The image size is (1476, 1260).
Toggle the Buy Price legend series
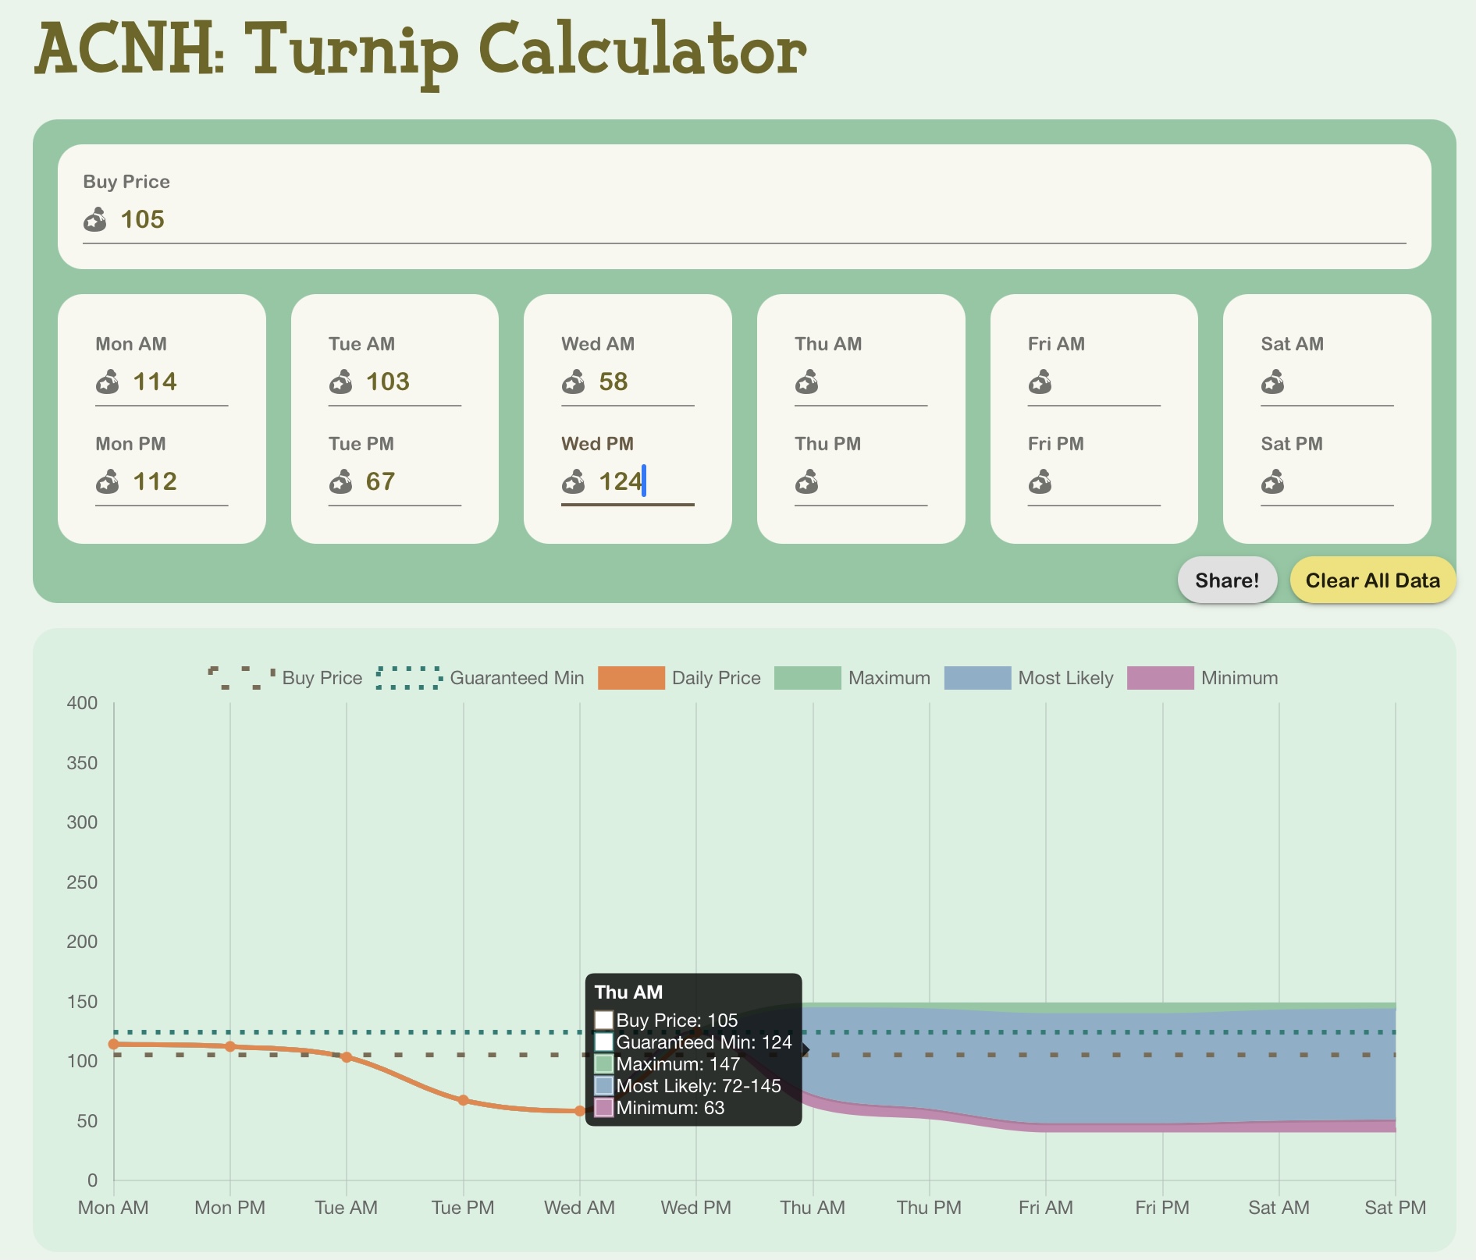285,678
